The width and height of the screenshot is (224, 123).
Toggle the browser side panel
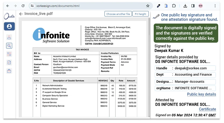click(193, 6)
